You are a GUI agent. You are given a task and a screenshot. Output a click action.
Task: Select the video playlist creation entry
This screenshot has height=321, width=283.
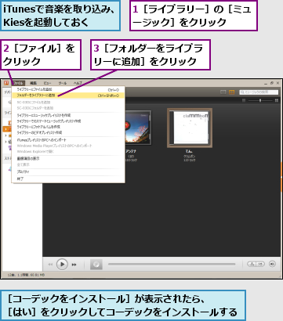coord(68,132)
